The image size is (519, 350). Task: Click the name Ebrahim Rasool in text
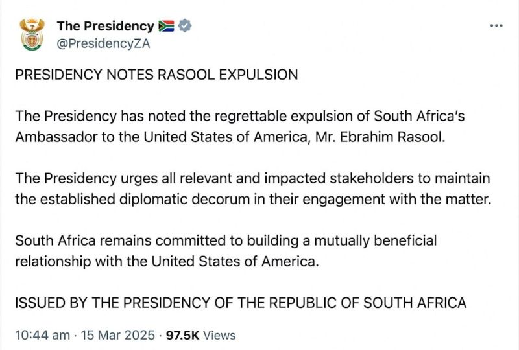tap(392, 137)
